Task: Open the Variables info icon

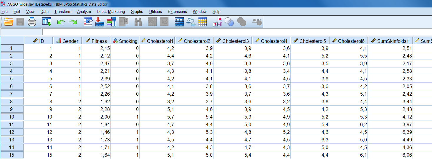Action: click(x=112, y=22)
